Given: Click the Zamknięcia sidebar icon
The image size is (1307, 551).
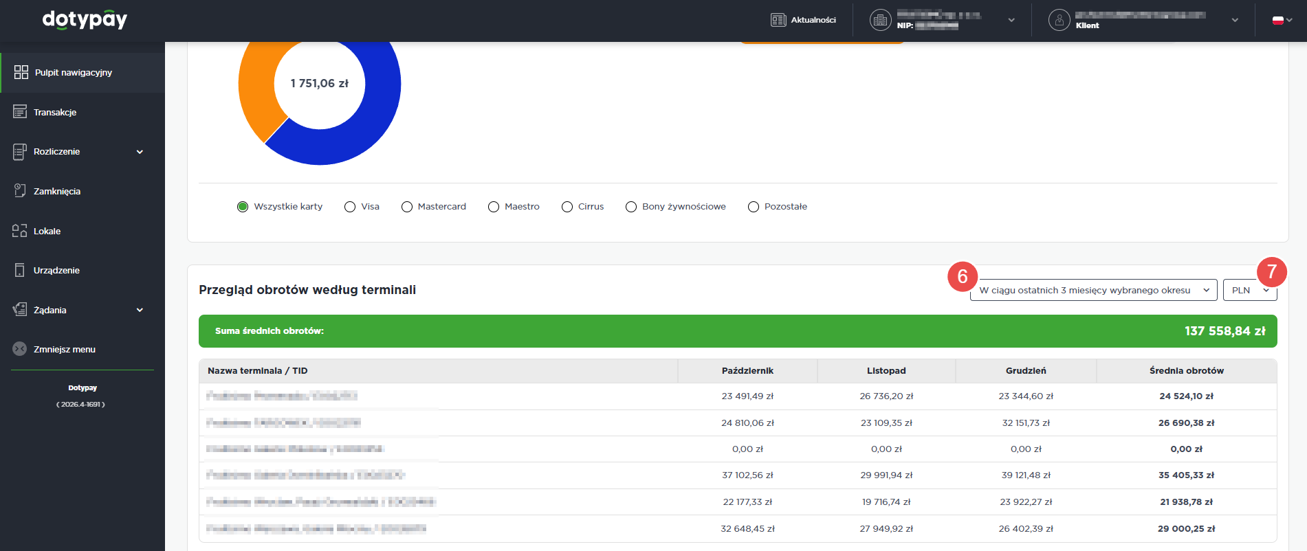Looking at the screenshot, I should click(20, 191).
